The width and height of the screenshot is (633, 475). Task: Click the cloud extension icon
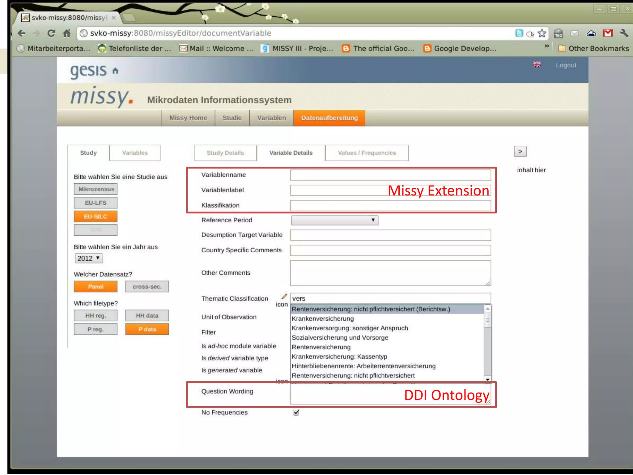pyautogui.click(x=591, y=33)
